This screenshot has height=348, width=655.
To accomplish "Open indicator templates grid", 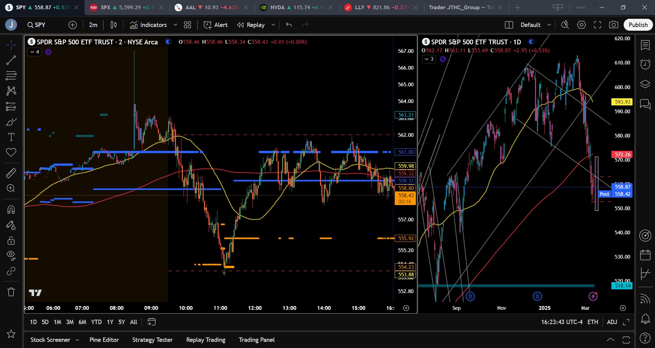I will 188,25.
